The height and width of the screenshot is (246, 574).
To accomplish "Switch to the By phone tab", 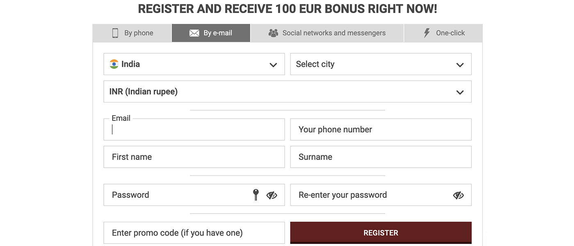I will [132, 32].
